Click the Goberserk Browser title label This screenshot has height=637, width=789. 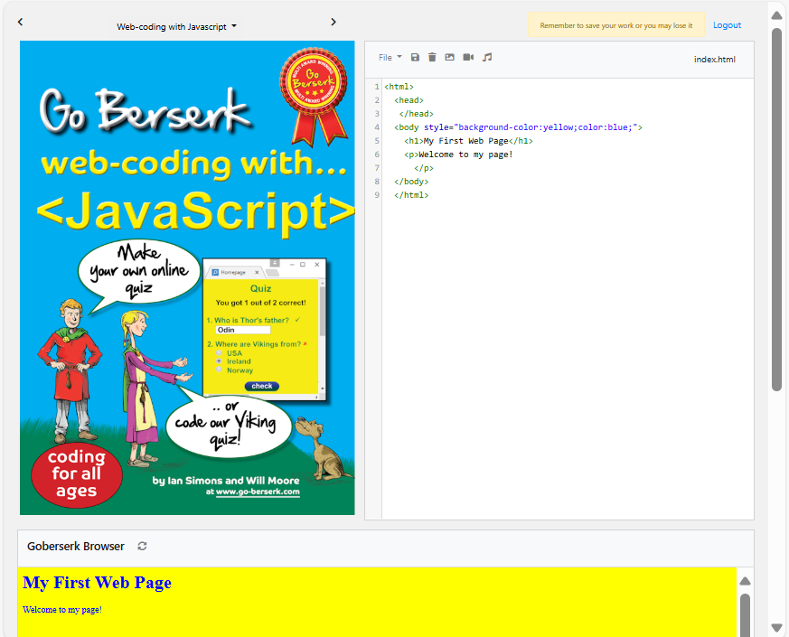coord(76,546)
